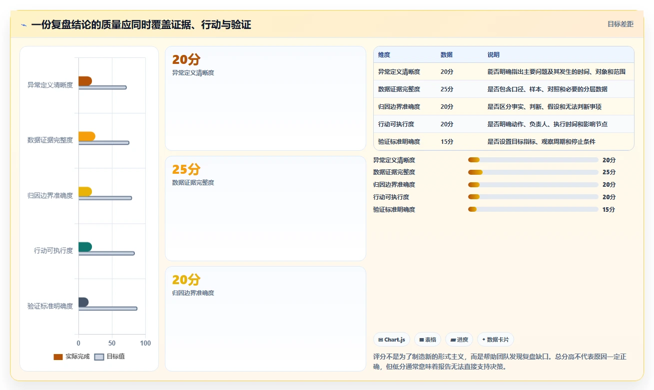Click the 25分 cell in the table

447,89
